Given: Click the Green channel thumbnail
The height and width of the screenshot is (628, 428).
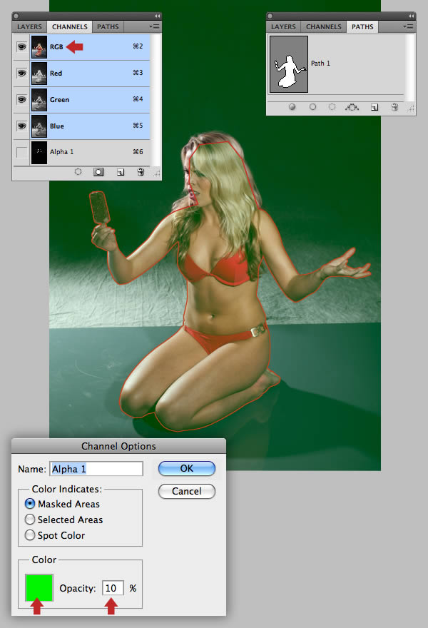Looking at the screenshot, I should [x=39, y=100].
